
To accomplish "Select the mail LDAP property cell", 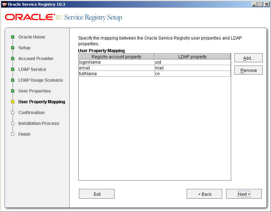I will pos(192,68).
